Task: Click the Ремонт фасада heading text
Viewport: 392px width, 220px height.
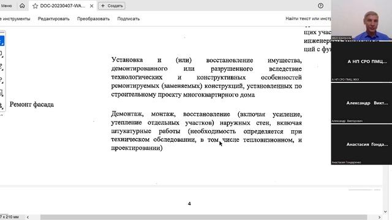Action: [x=31, y=105]
